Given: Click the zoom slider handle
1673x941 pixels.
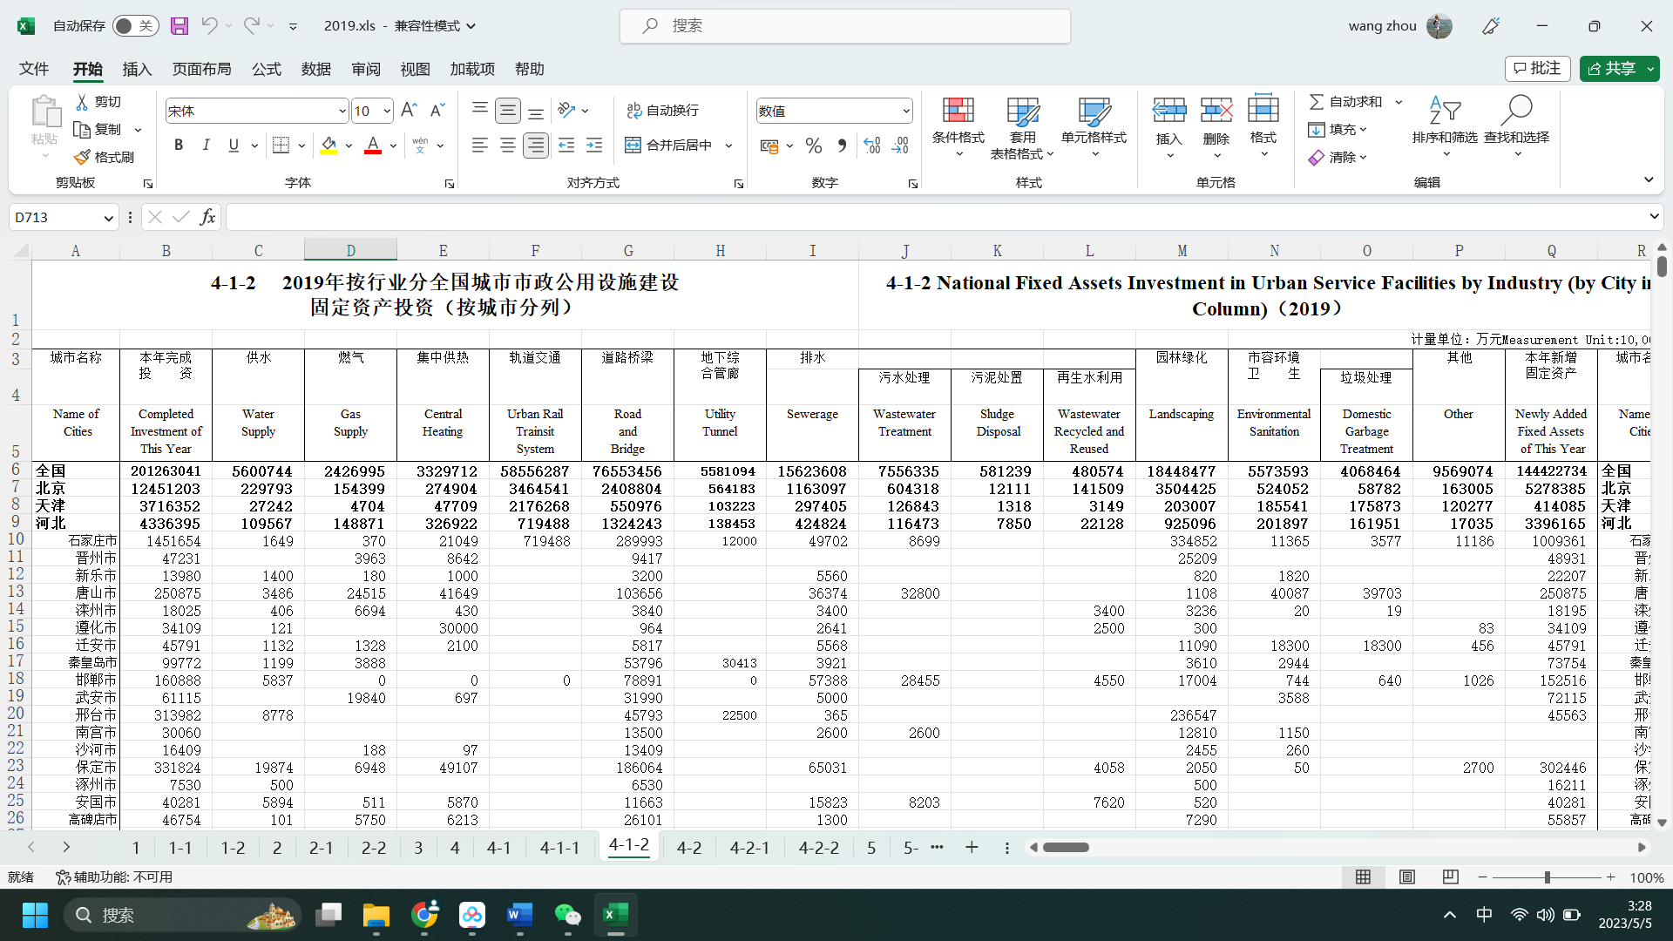Looking at the screenshot, I should [x=1547, y=877].
